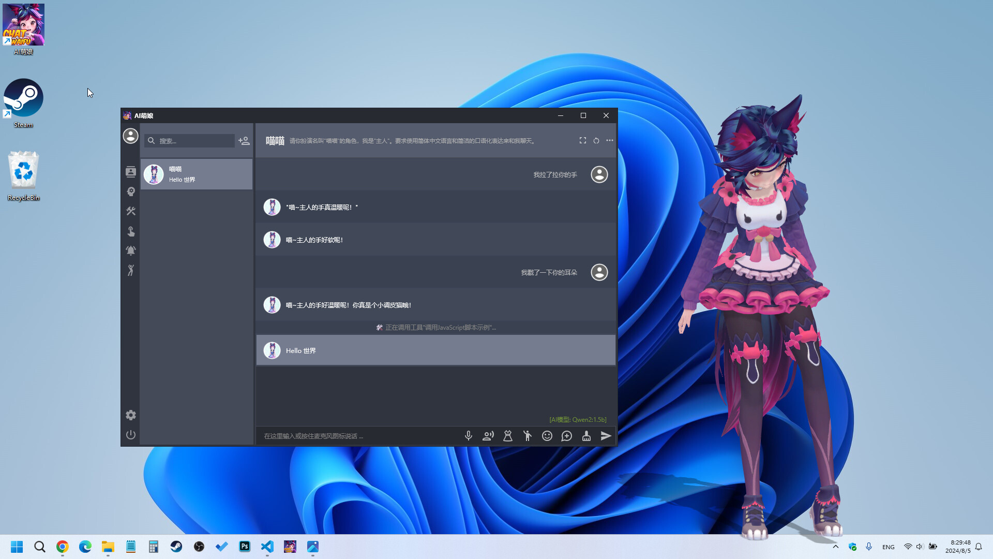The image size is (993, 559).
Task: Select the tools/wrench icon in the sidebar
Action: 130,211
